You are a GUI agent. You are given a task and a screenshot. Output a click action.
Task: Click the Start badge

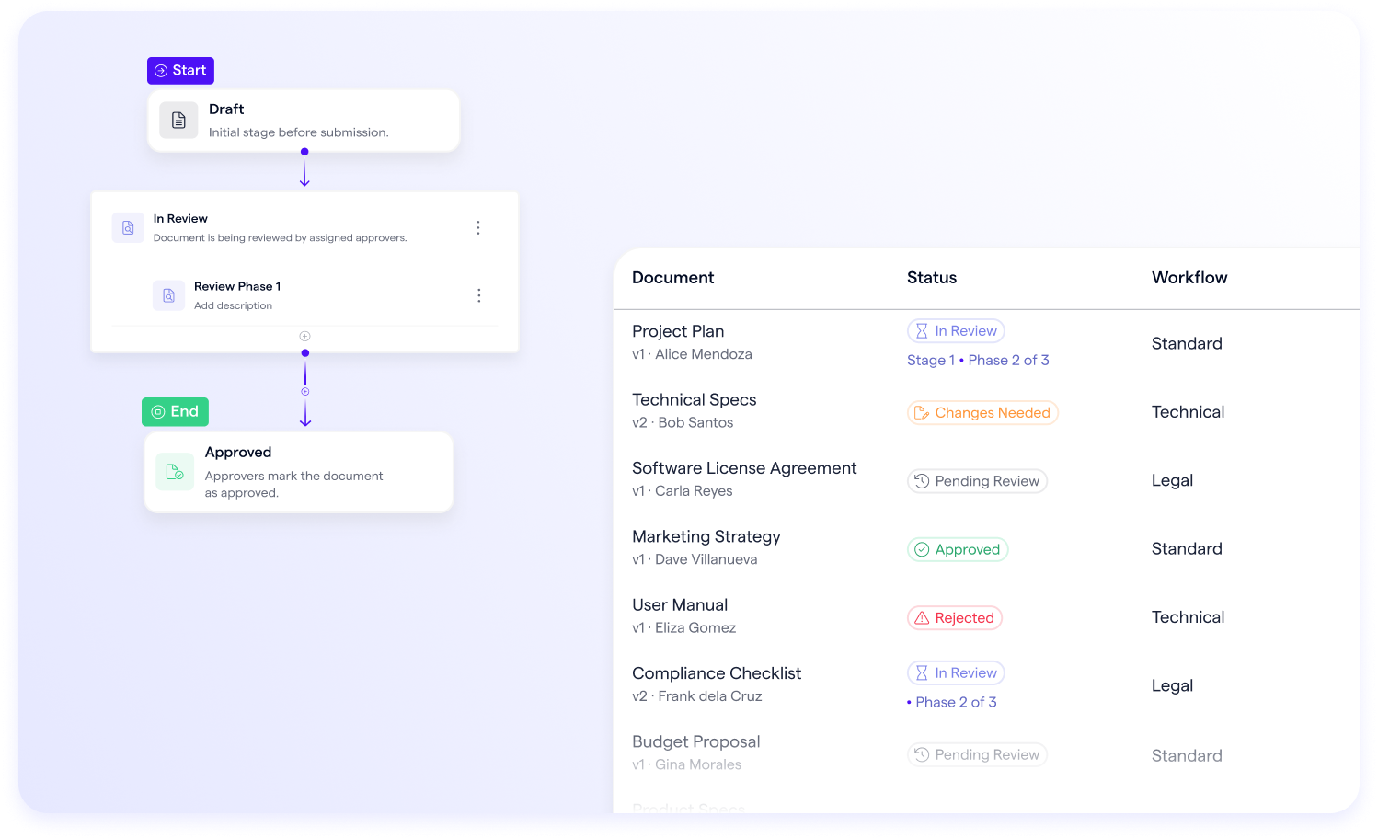180,71
